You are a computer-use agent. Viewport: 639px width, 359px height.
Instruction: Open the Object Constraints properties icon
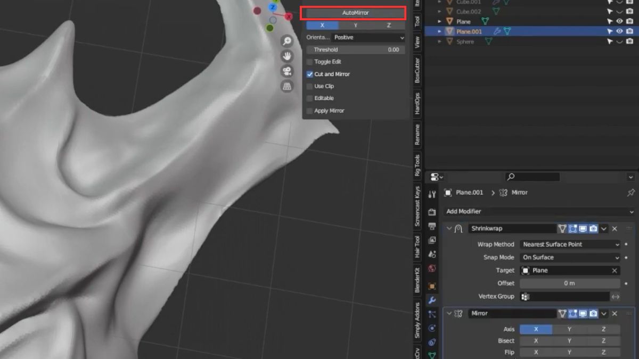coord(432,342)
